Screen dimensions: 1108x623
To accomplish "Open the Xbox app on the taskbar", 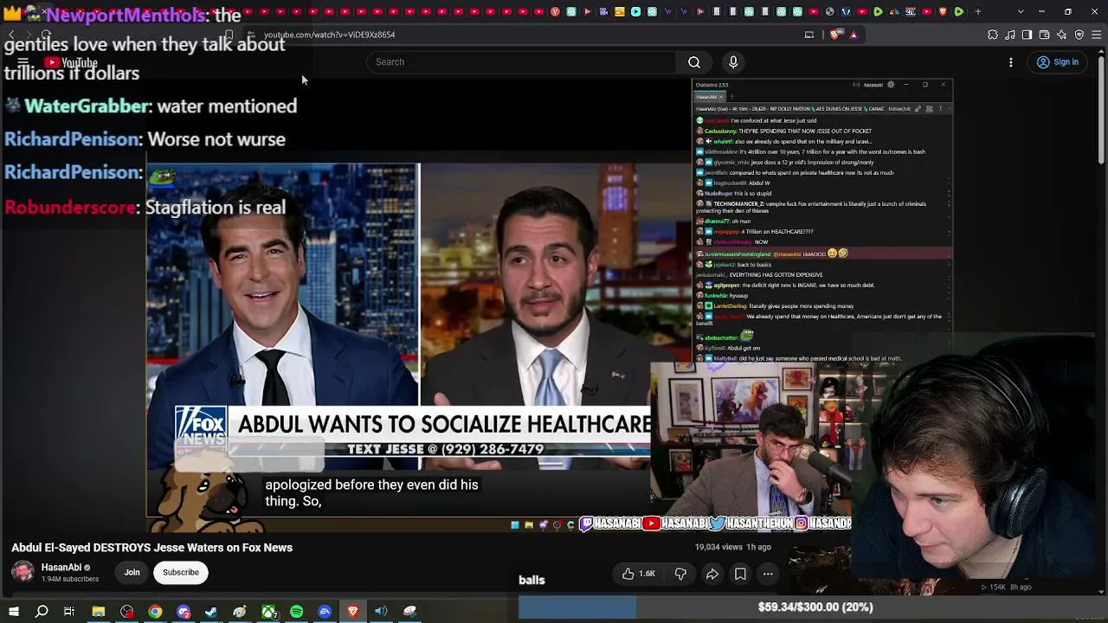I will coord(269,612).
